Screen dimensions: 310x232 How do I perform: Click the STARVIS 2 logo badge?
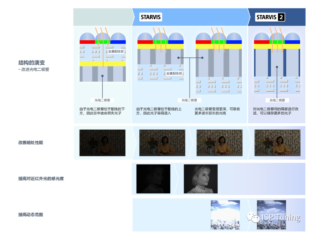(269, 17)
